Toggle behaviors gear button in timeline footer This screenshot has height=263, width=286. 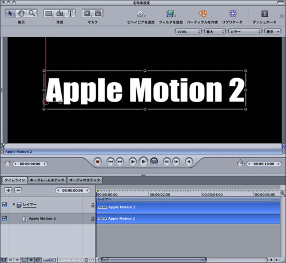tap(31, 260)
